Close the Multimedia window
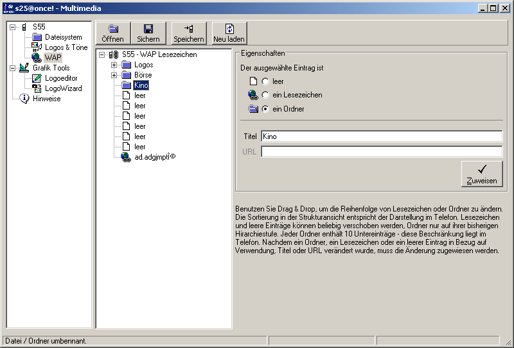Viewport: 514px width, 348px height. pyautogui.click(x=505, y=8)
